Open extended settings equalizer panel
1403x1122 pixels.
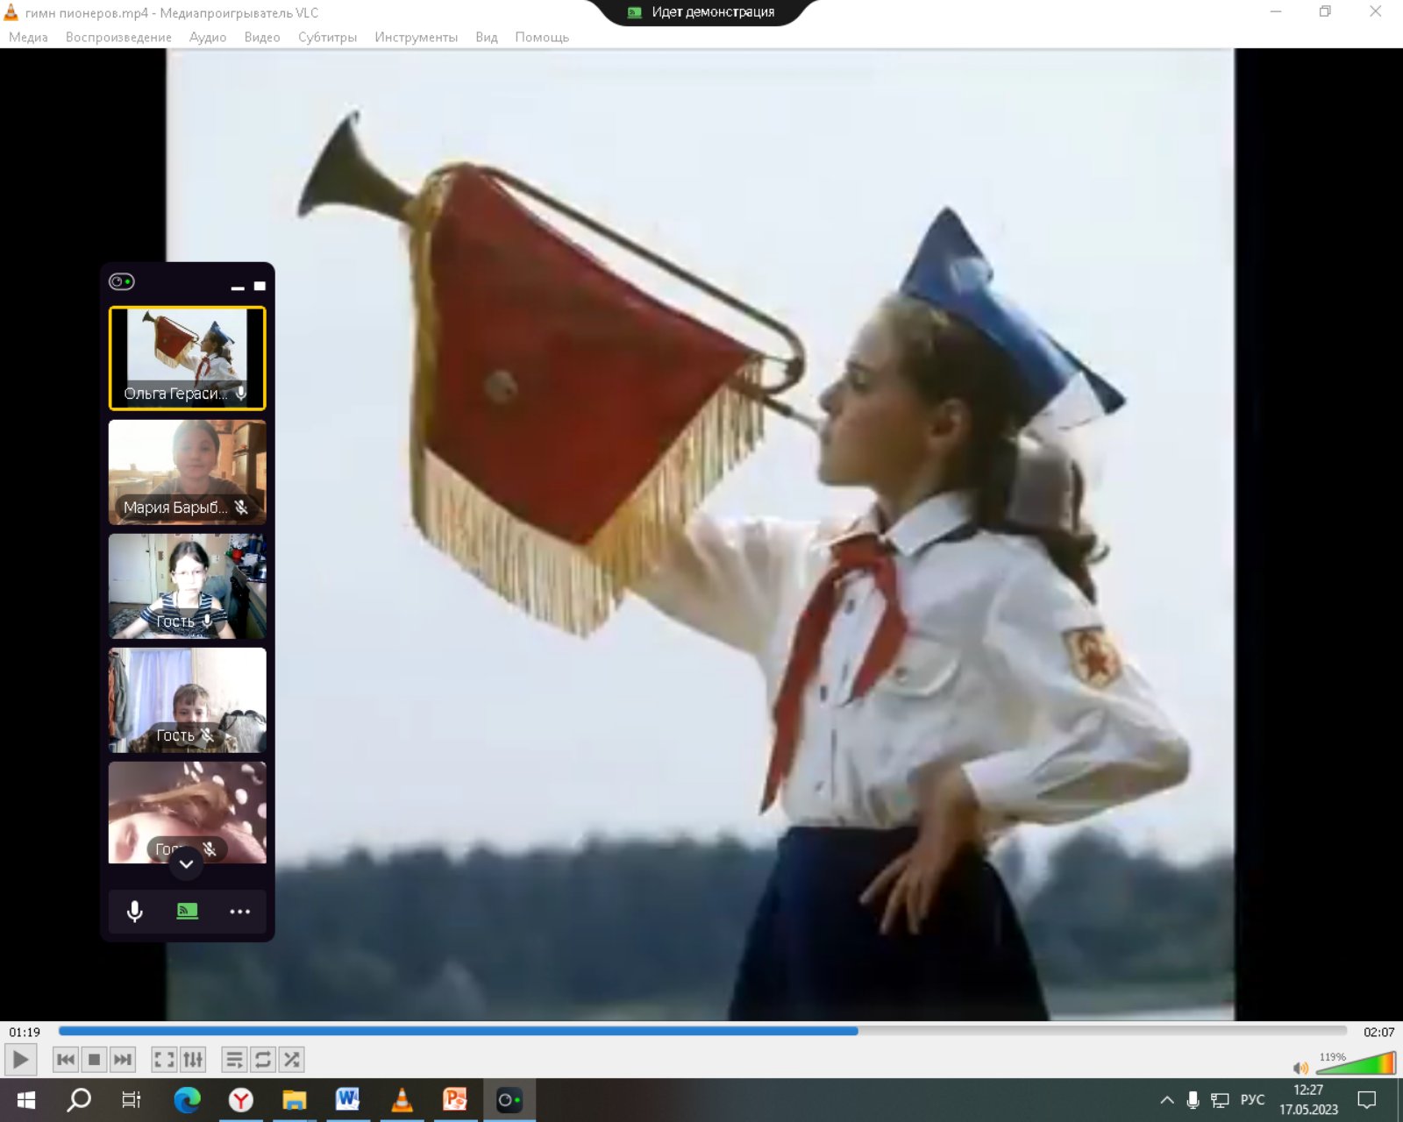(x=193, y=1060)
